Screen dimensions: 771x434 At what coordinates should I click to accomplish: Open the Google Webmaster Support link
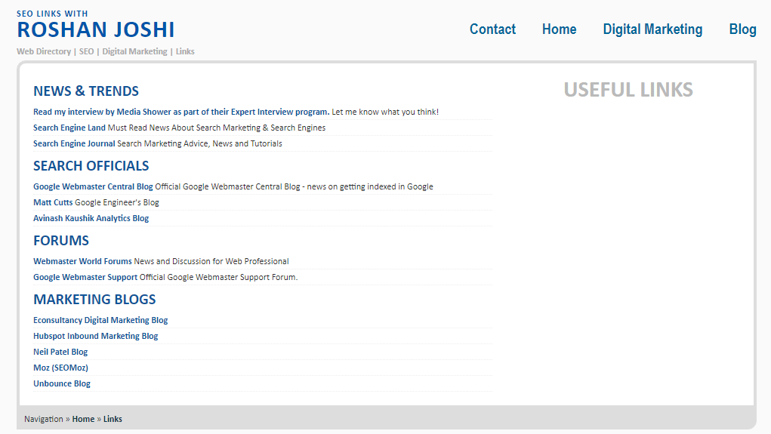pyautogui.click(x=85, y=277)
